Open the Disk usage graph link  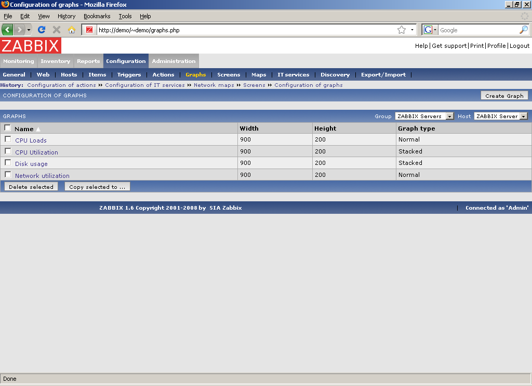coord(32,164)
